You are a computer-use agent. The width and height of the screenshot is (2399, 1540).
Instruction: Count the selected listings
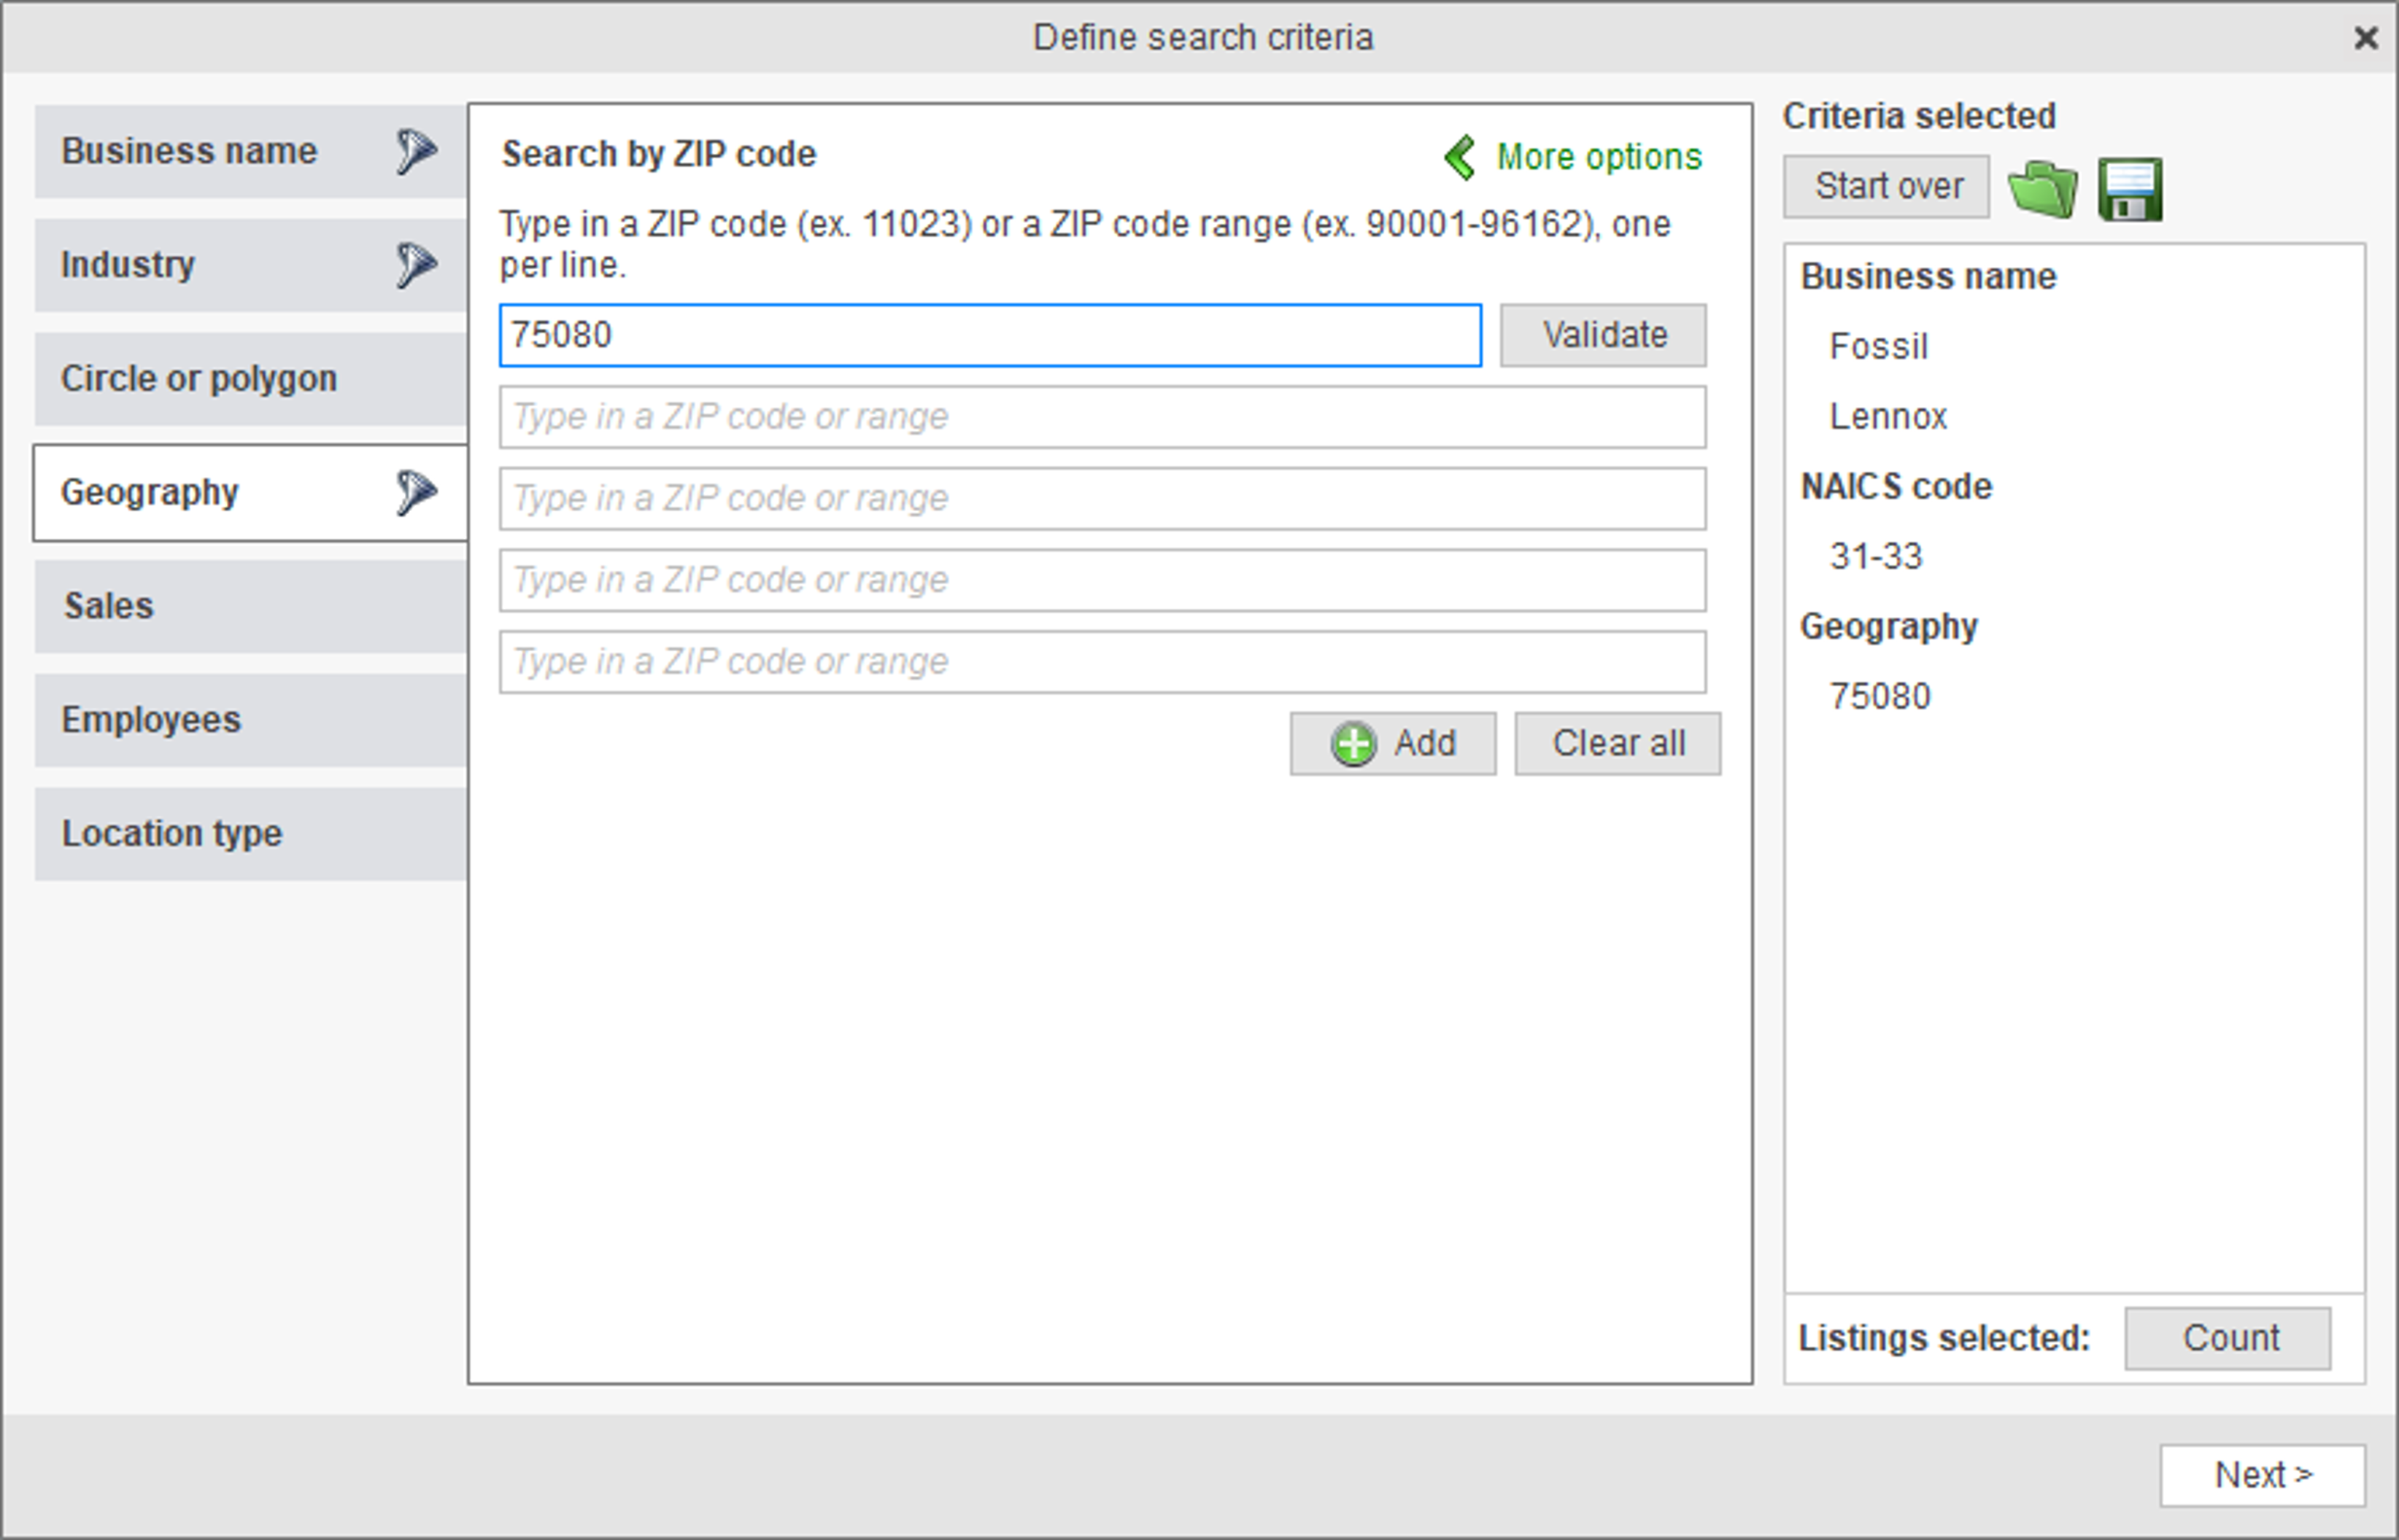[2228, 1338]
